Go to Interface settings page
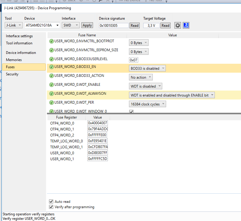This screenshot has width=241, height=221. (x=19, y=36)
